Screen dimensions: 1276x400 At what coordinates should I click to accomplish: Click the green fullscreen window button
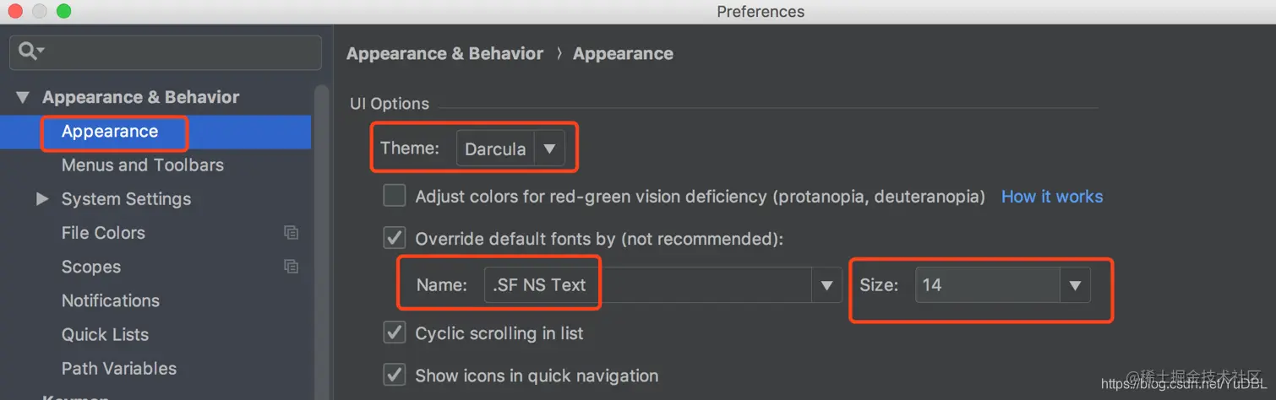coord(64,11)
